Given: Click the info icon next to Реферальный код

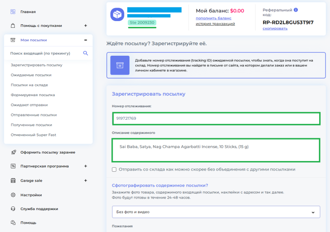Looking at the screenshot, I should (296, 10).
